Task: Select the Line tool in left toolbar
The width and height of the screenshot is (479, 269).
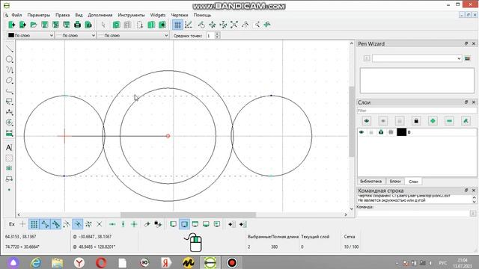Action: coord(9,49)
